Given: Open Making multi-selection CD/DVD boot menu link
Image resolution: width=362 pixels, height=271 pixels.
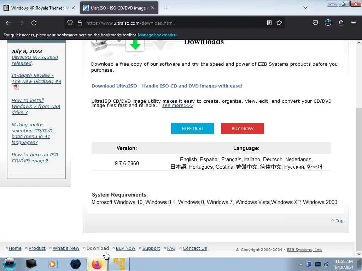Looking at the screenshot, I should click(32, 134).
